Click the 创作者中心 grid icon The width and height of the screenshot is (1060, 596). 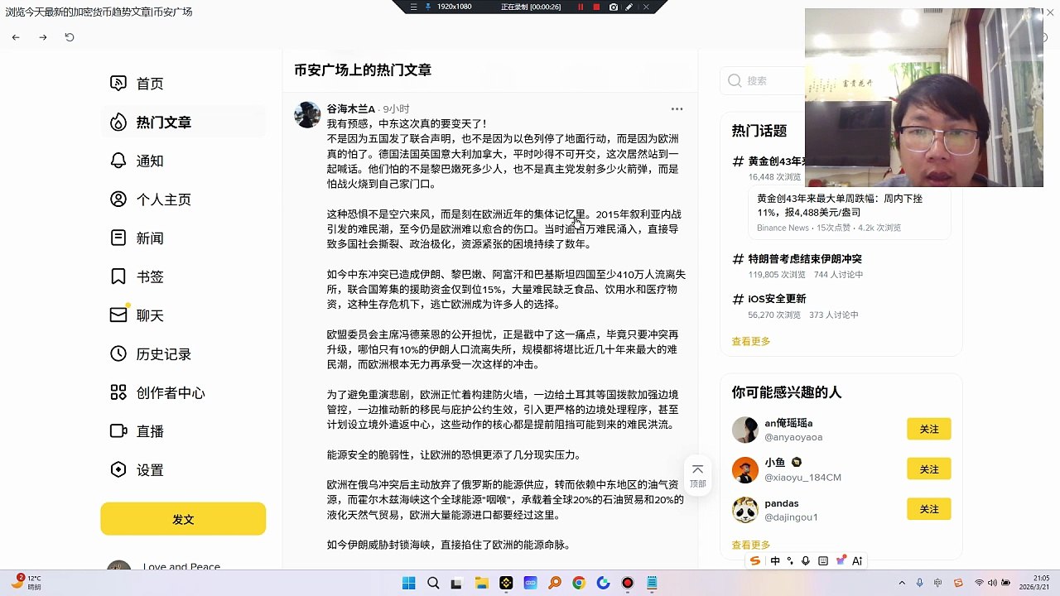pyautogui.click(x=118, y=392)
